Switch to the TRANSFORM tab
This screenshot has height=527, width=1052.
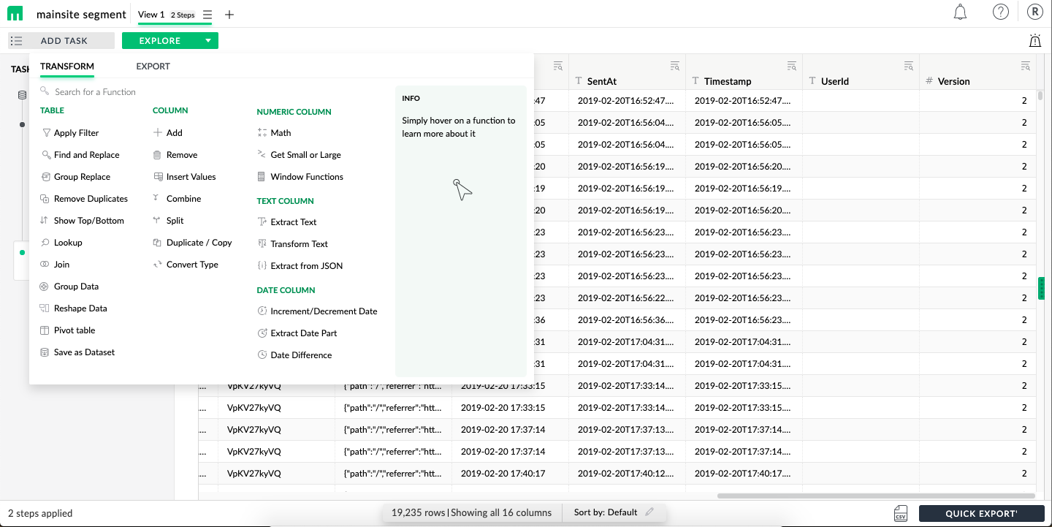67,67
